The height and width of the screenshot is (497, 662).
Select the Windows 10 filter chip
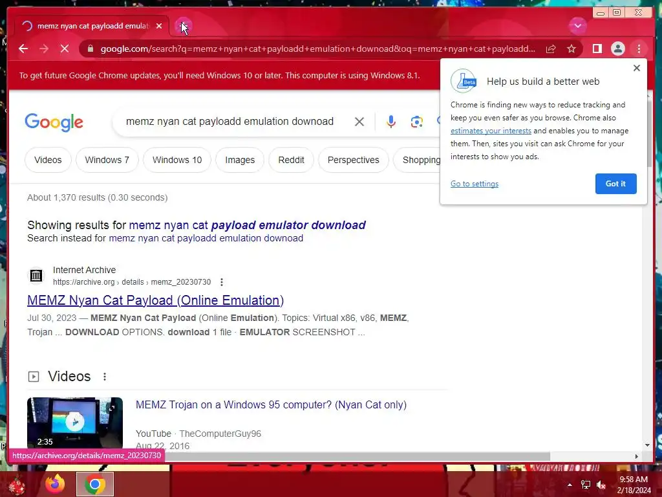pos(177,160)
